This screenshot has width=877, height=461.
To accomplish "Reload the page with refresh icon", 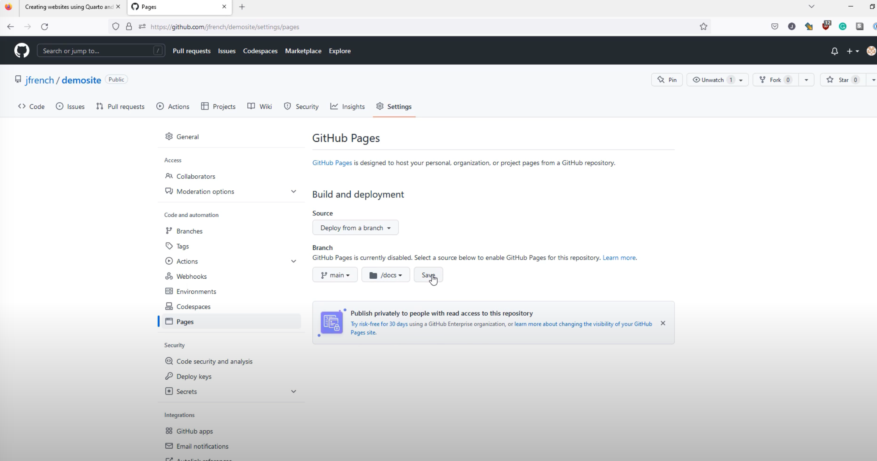I will coord(45,26).
